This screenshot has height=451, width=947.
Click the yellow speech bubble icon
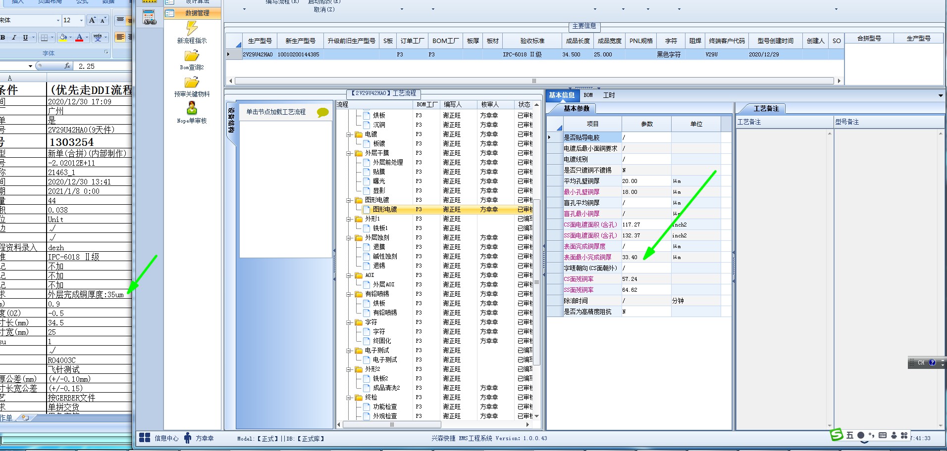[x=322, y=112]
